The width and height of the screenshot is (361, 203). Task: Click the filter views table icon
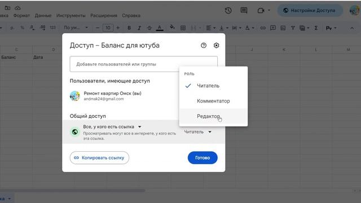point(302,28)
